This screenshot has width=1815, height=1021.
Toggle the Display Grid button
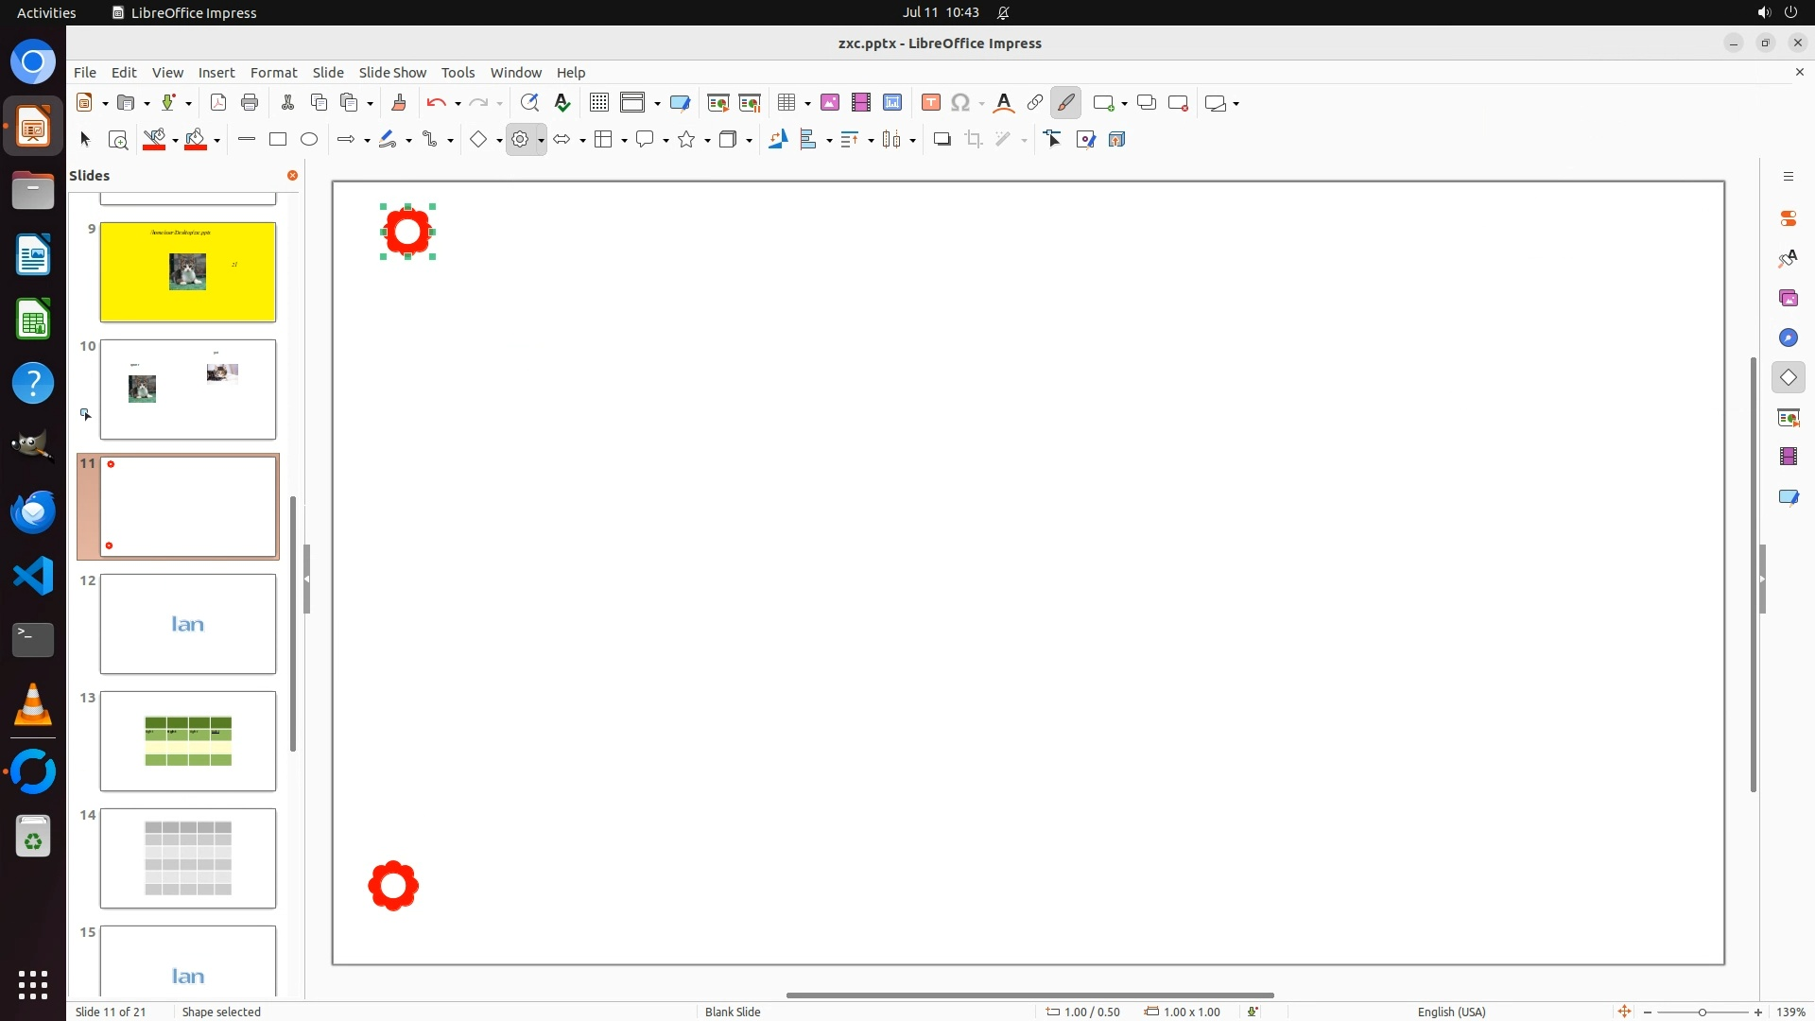pyautogui.click(x=598, y=103)
